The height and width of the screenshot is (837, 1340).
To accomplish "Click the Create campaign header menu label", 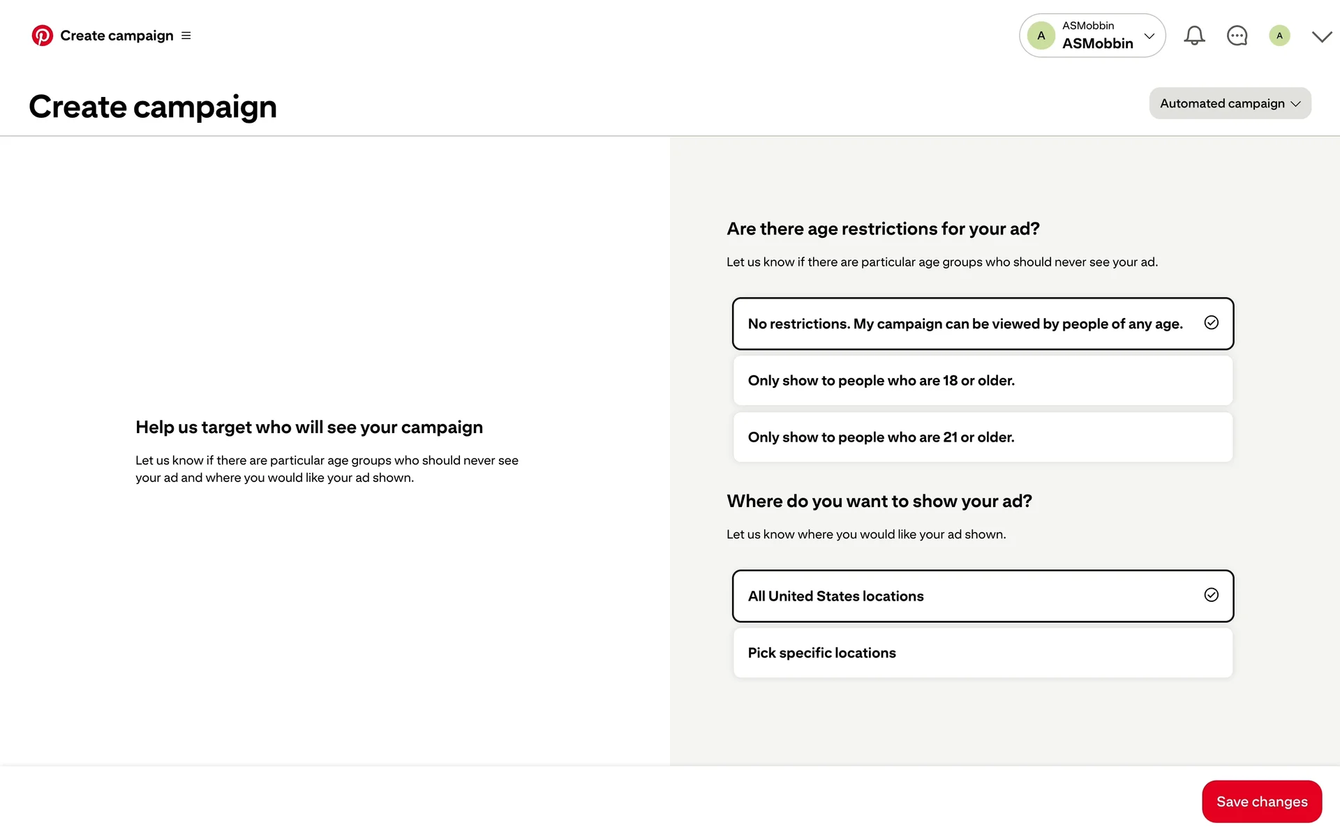I will tap(117, 36).
